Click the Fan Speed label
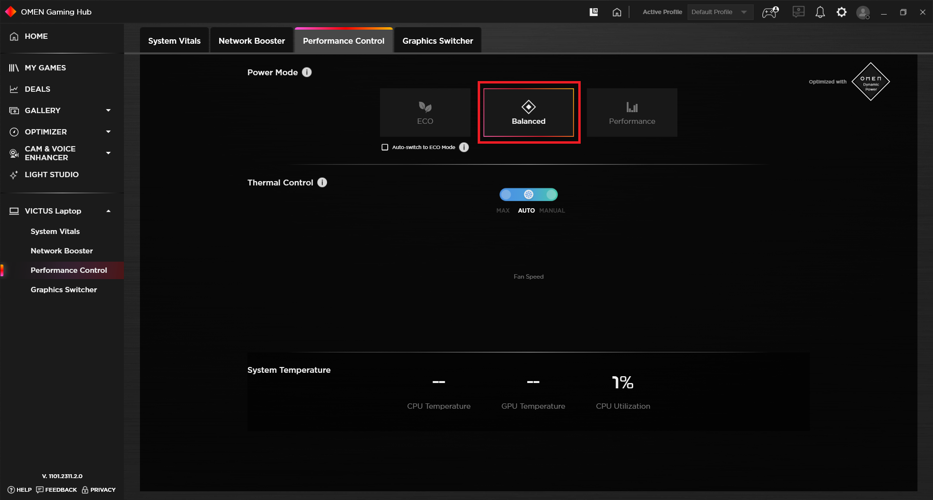Viewport: 933px width, 500px height. point(529,277)
